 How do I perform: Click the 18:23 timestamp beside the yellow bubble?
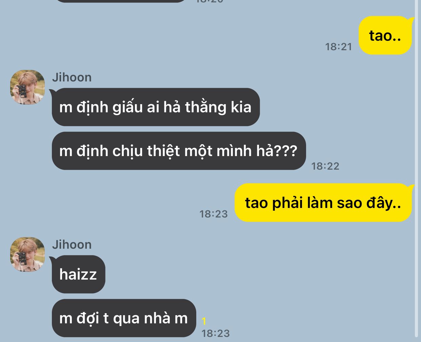click(x=214, y=214)
